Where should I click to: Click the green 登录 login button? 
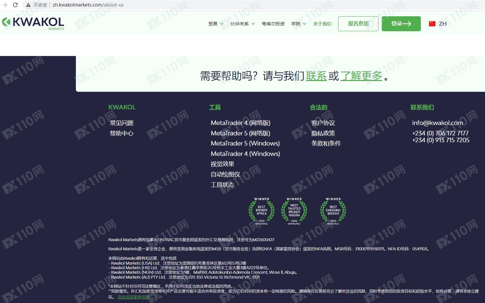click(401, 24)
